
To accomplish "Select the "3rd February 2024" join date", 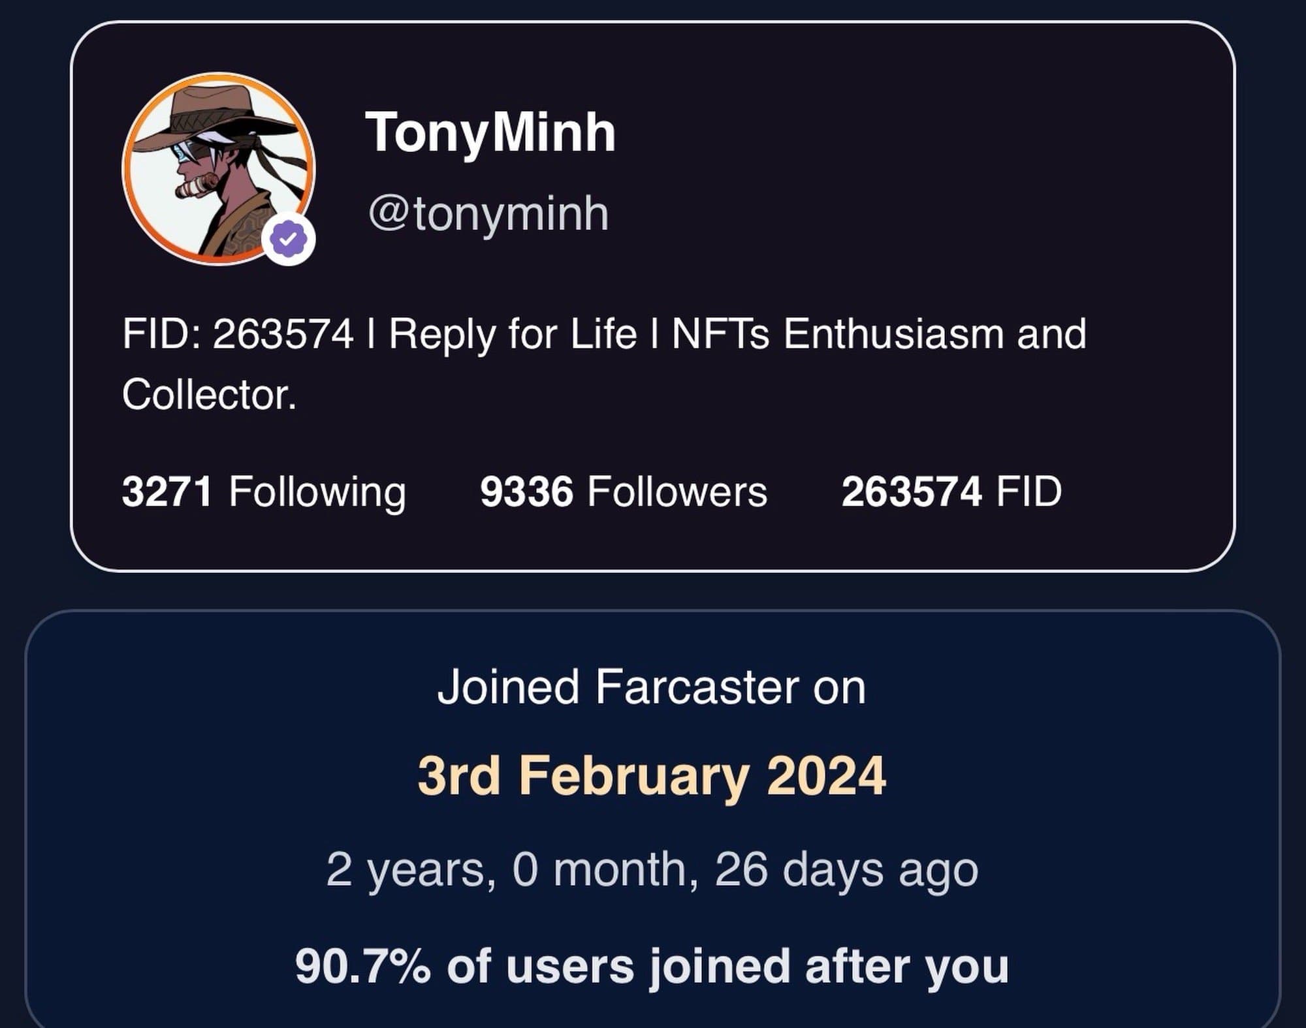I will point(651,776).
